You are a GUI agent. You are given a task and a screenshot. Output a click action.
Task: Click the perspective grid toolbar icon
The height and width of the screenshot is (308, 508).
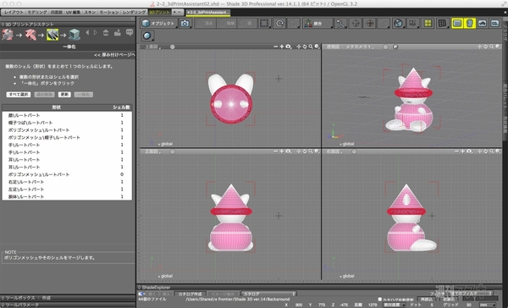point(442,24)
